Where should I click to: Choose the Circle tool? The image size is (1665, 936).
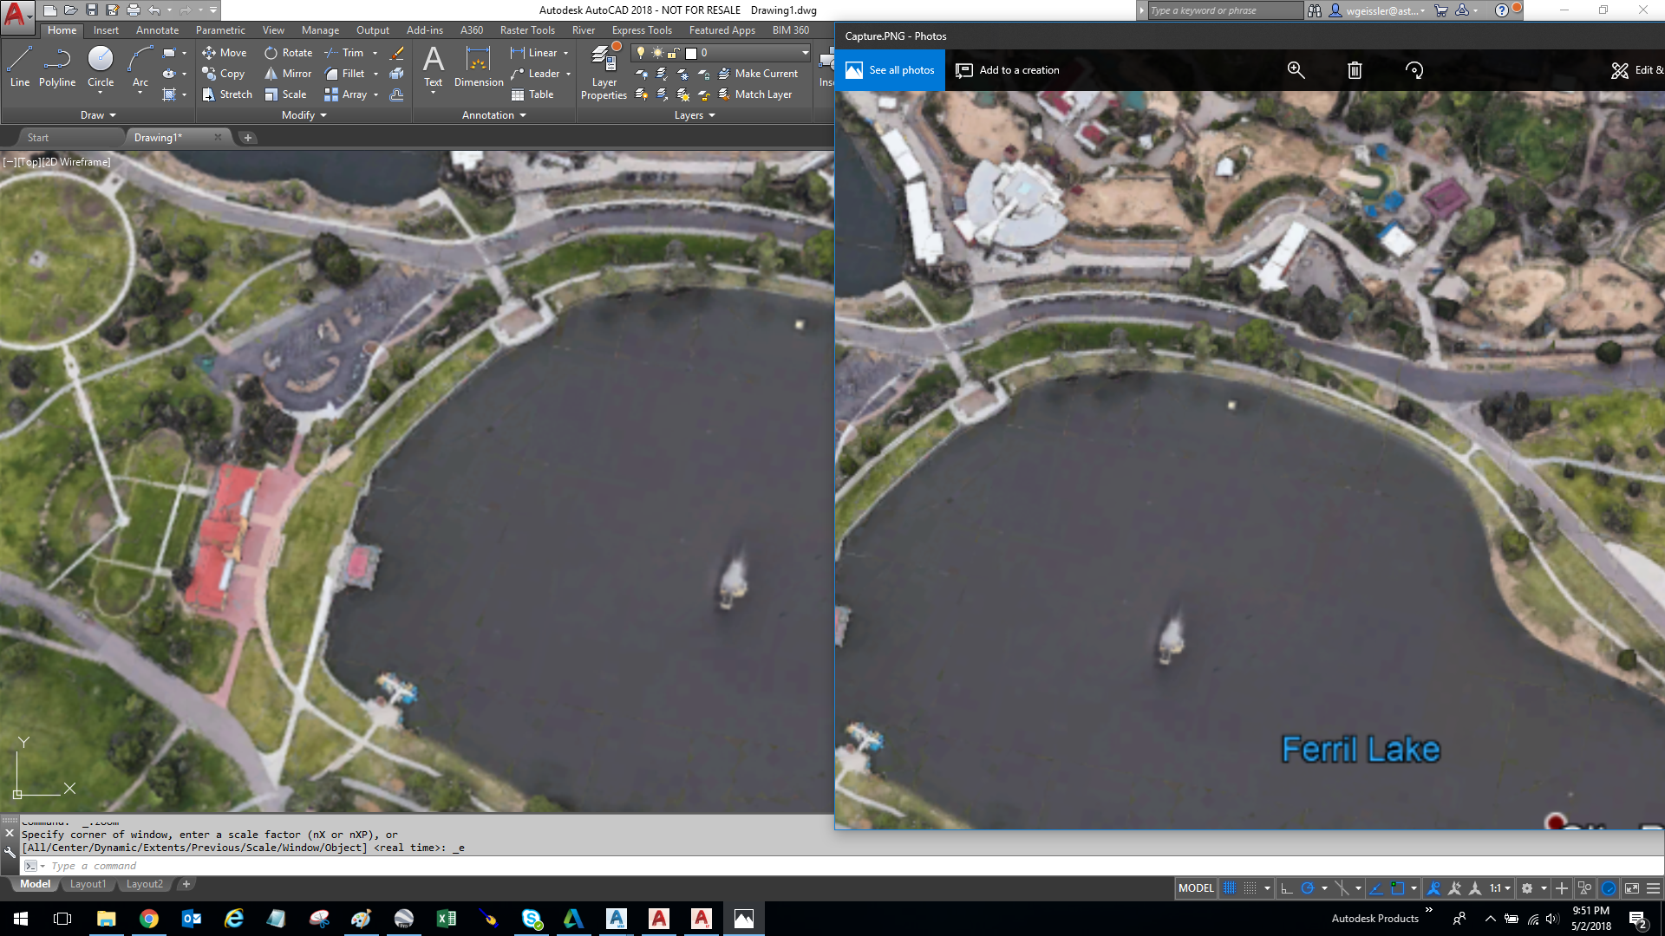(x=101, y=67)
